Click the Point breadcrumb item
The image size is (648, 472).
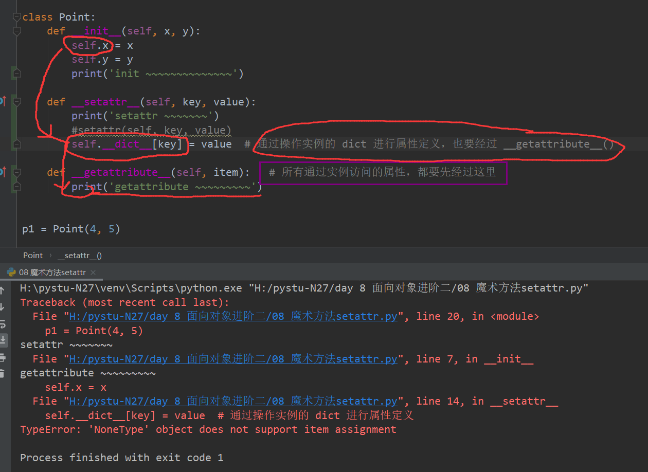pyautogui.click(x=33, y=256)
